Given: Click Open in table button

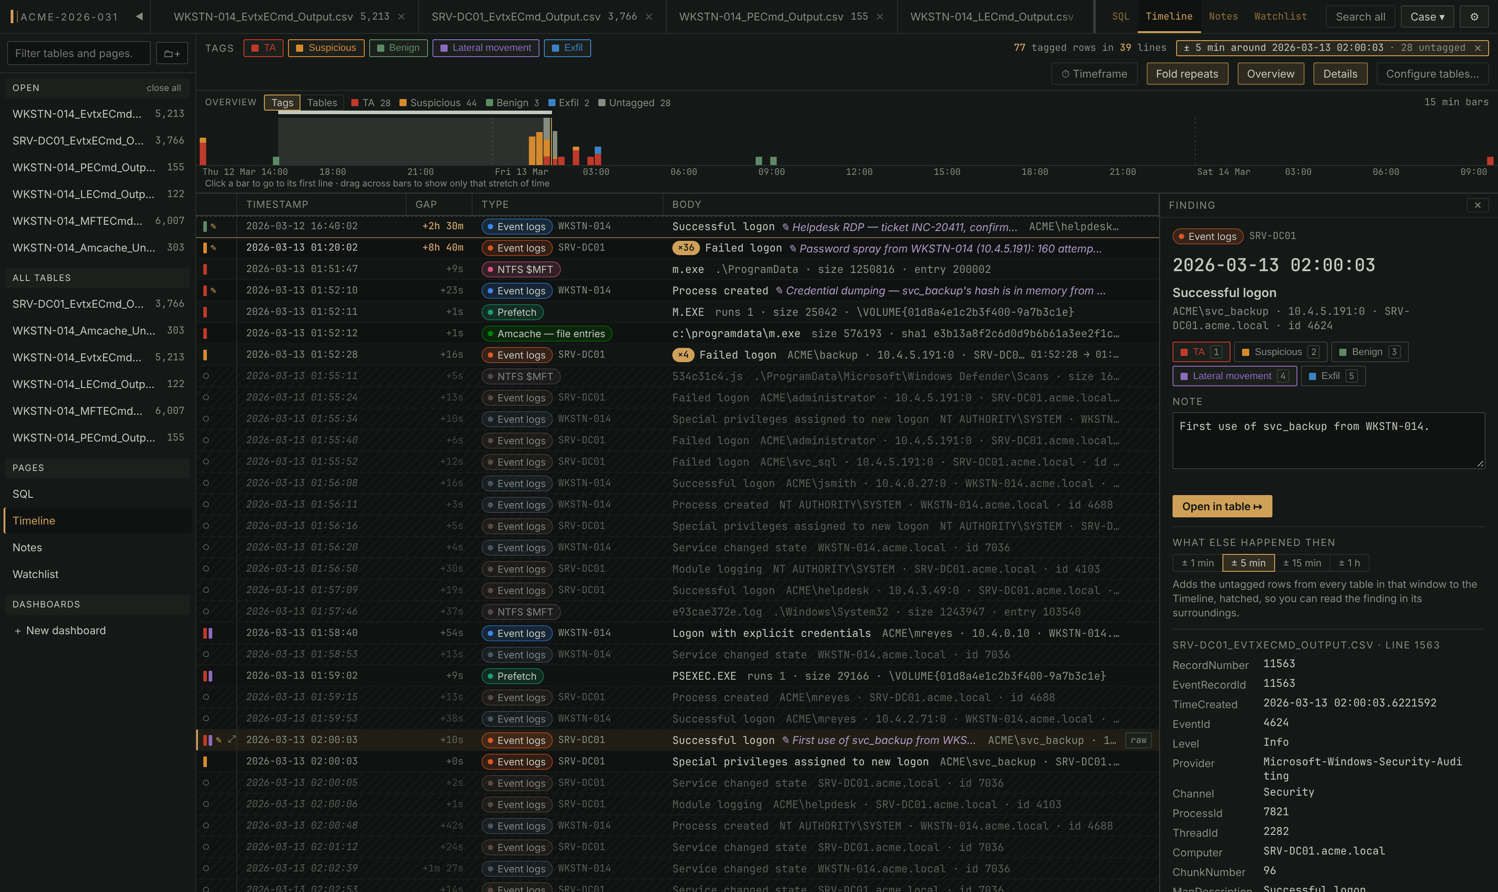Looking at the screenshot, I should pyautogui.click(x=1222, y=506).
